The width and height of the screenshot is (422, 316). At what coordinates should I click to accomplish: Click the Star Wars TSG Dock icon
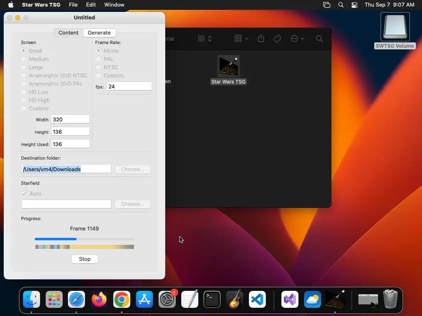click(335, 300)
